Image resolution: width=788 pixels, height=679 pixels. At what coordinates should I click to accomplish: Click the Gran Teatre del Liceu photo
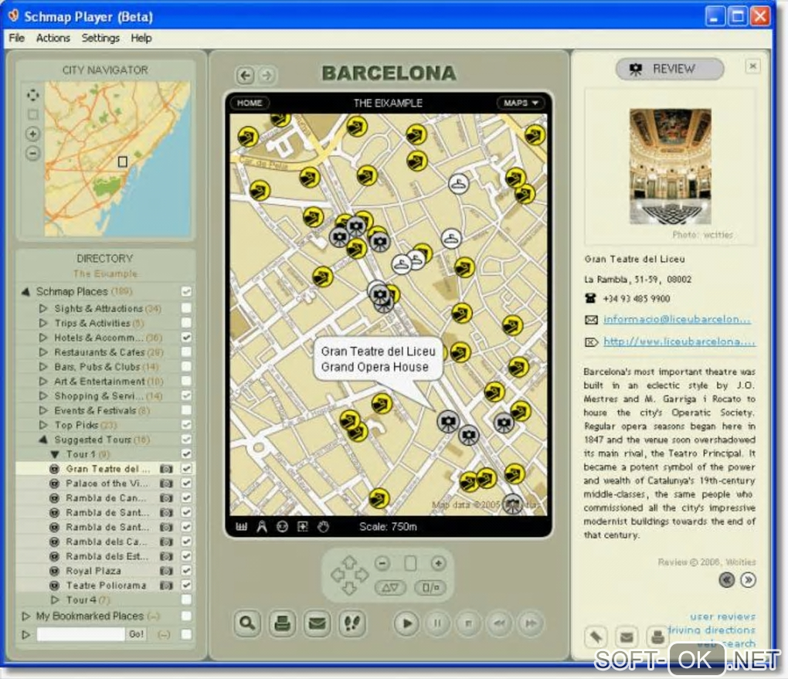point(671,166)
